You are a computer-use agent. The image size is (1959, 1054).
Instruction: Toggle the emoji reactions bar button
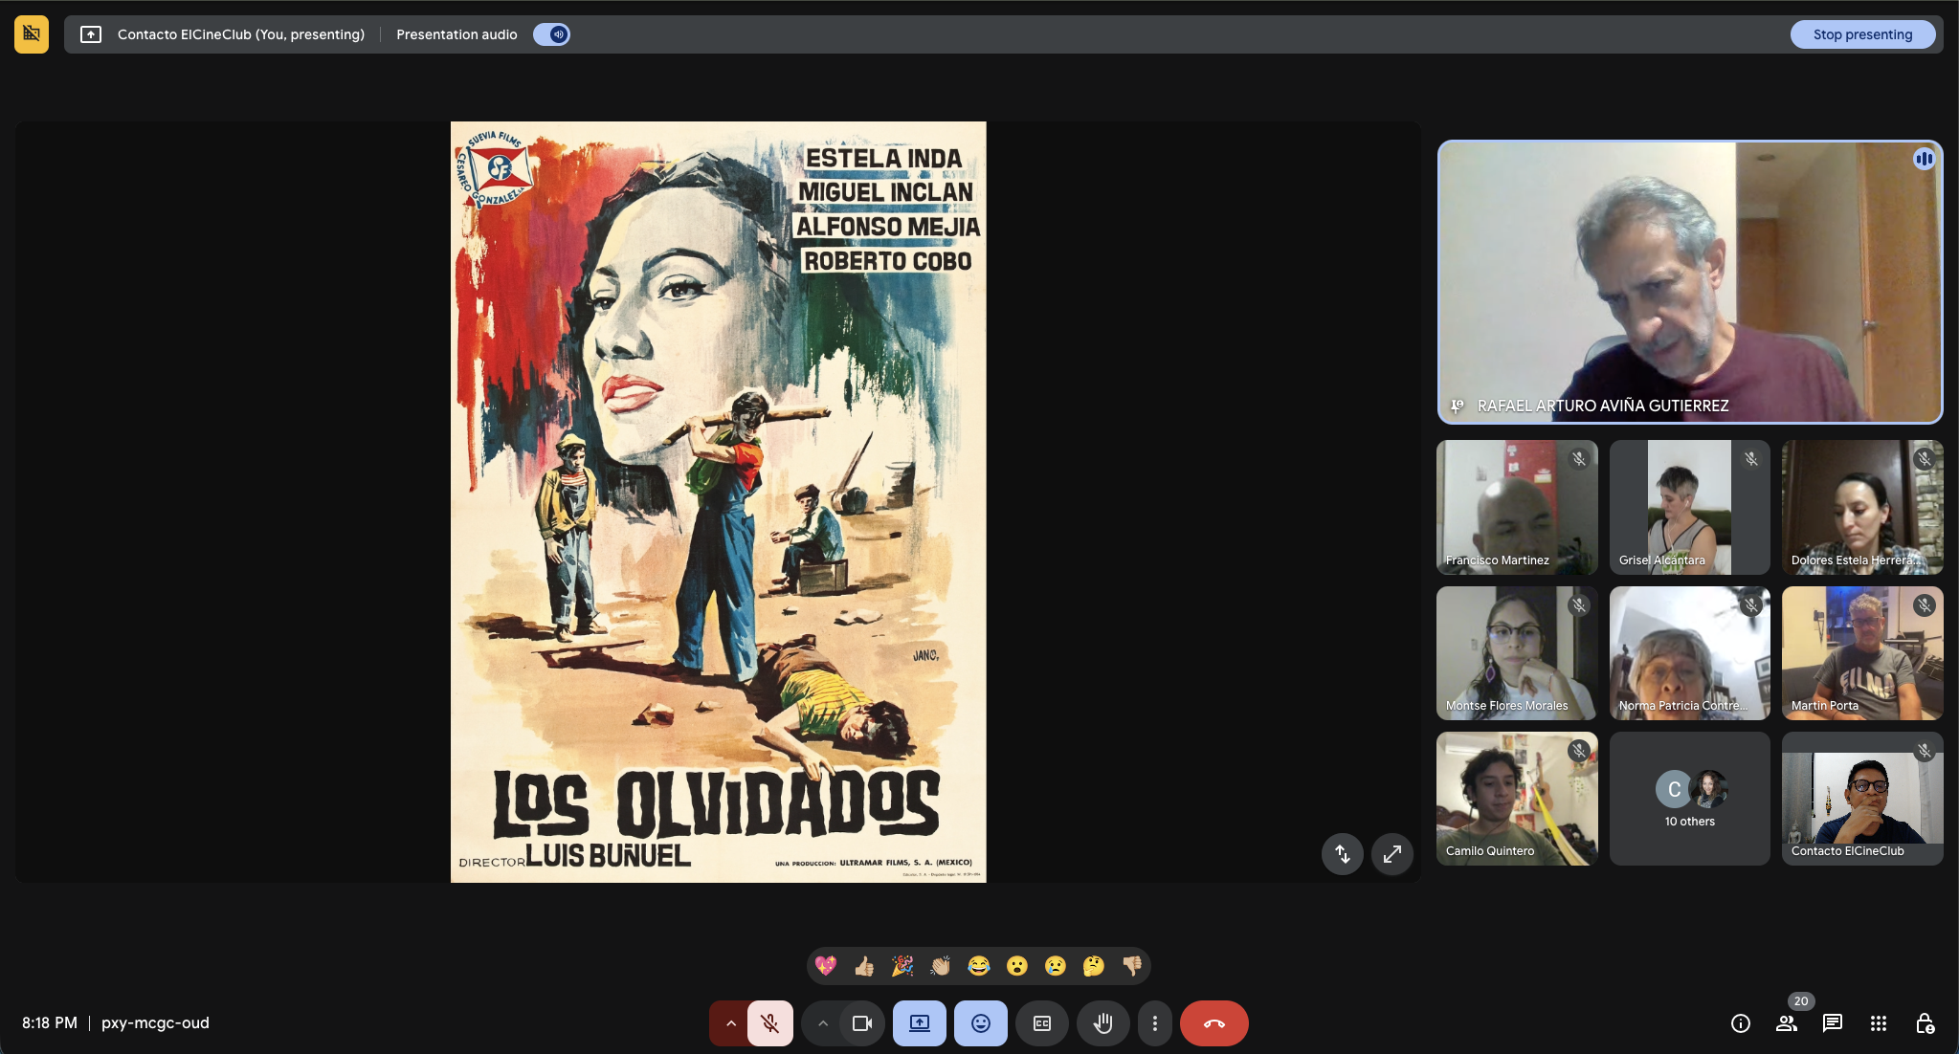pos(981,1023)
